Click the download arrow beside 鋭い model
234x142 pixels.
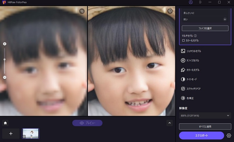click(225, 19)
